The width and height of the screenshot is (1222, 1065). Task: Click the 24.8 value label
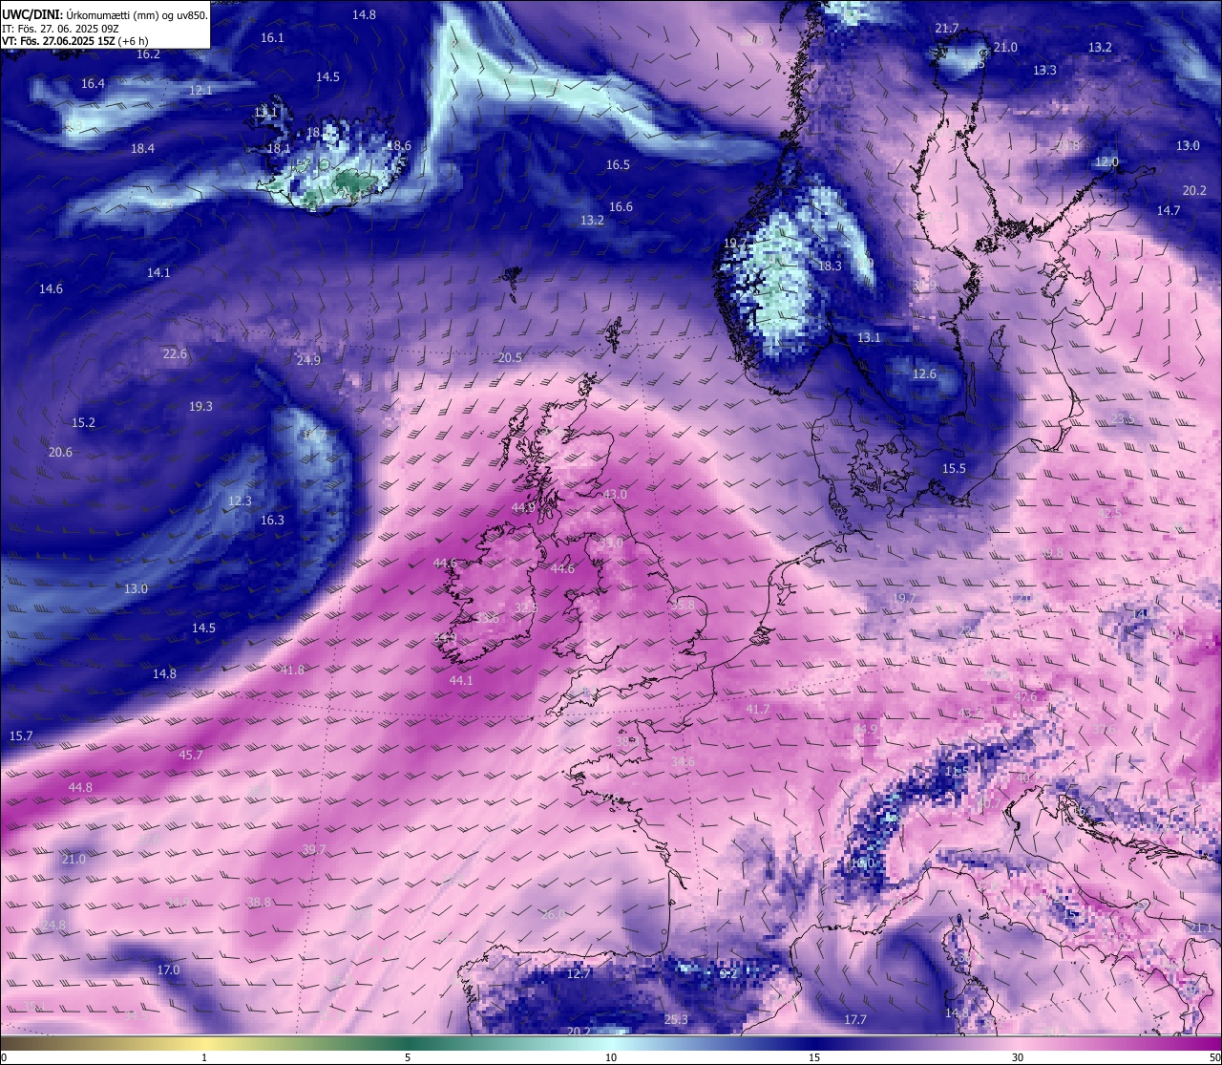(x=53, y=927)
